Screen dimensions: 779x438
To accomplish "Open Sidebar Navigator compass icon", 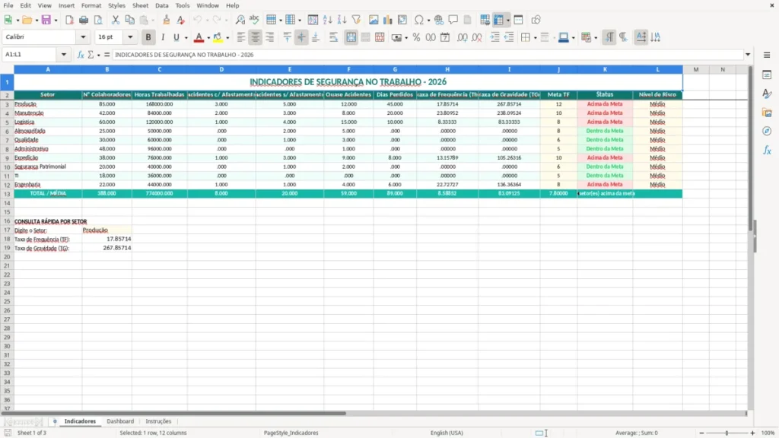I will click(767, 131).
